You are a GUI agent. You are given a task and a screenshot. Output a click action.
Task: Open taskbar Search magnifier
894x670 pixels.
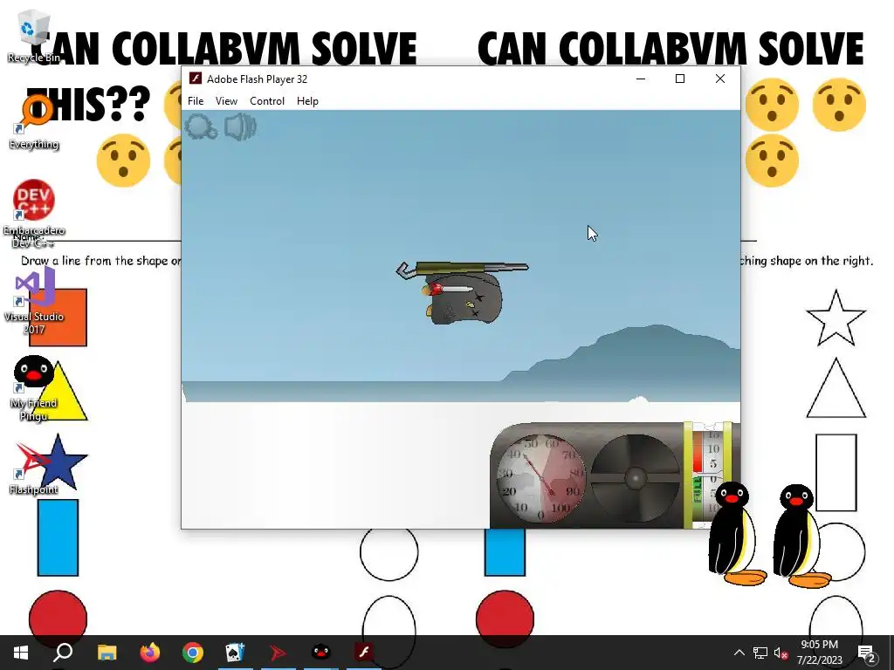click(x=63, y=653)
